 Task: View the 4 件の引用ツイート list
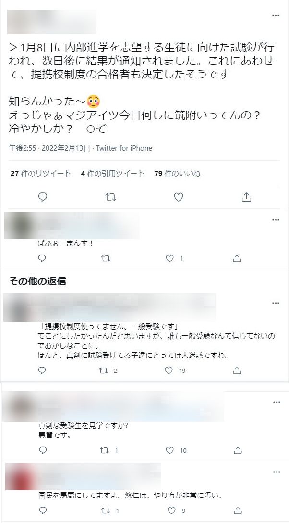113,173
